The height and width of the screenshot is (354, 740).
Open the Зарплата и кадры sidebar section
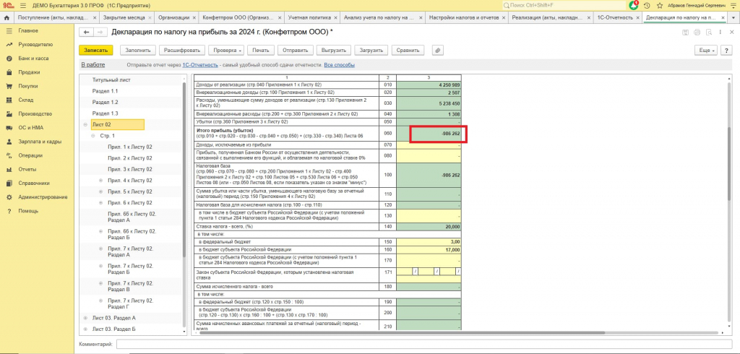[40, 142]
